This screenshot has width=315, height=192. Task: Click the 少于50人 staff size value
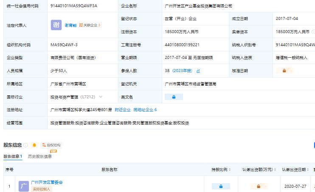tap(59, 71)
